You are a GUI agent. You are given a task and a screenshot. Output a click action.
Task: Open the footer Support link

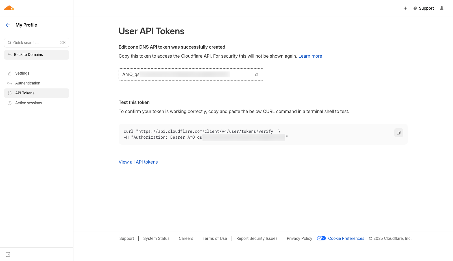[127, 238]
